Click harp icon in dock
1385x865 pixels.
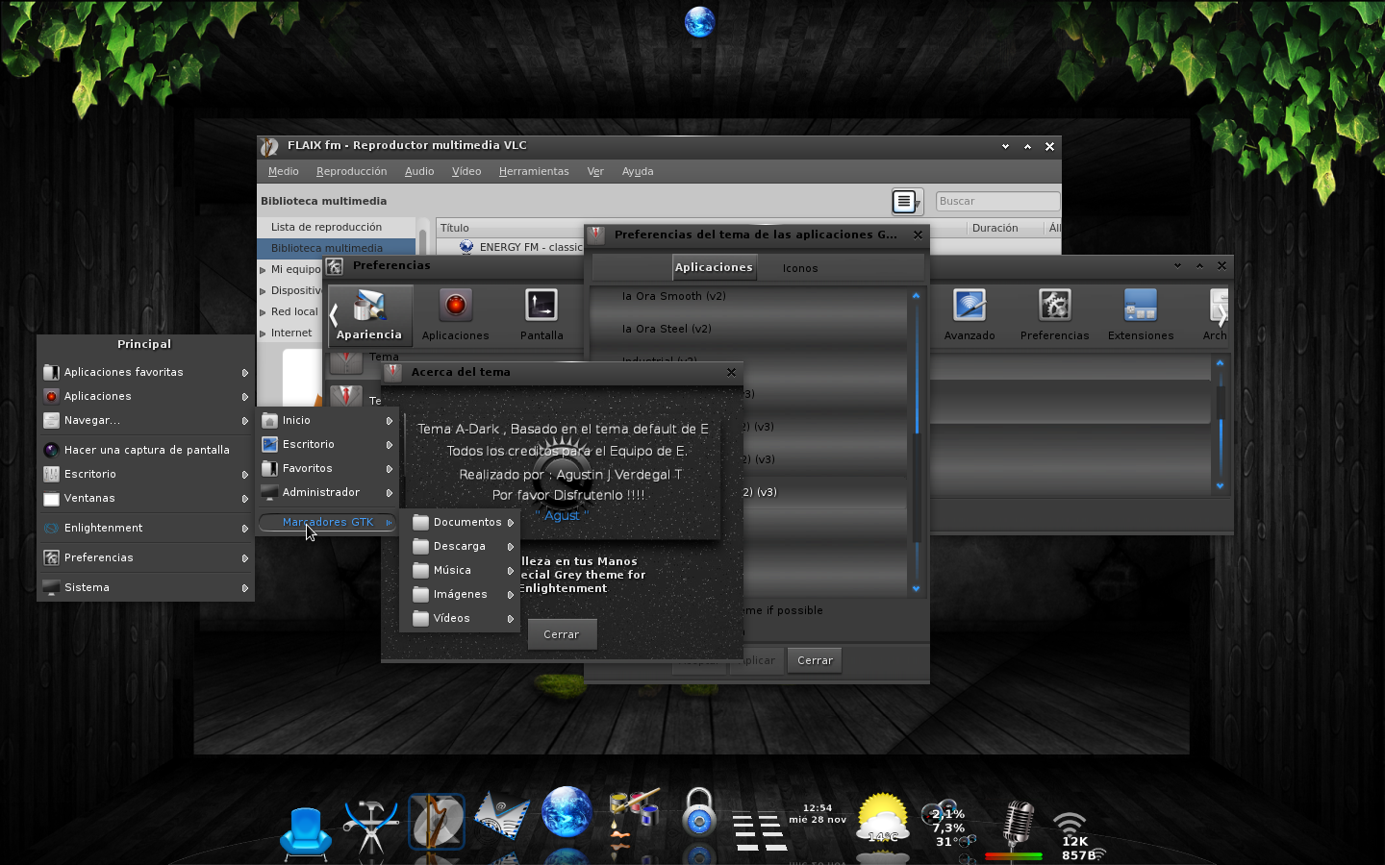click(x=437, y=822)
